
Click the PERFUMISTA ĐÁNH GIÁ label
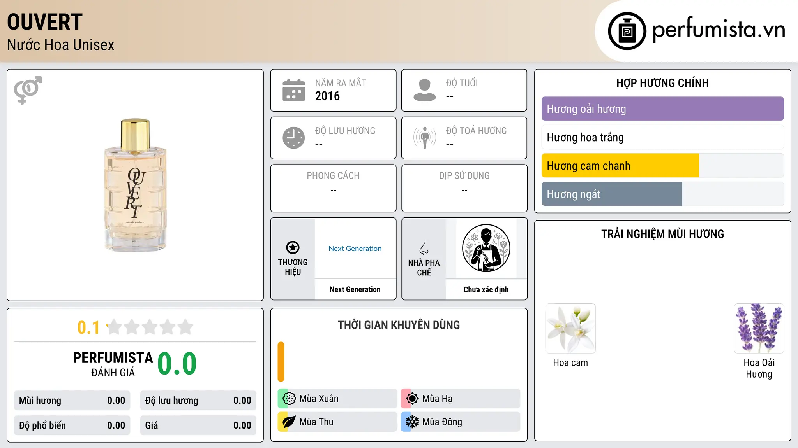tap(113, 364)
